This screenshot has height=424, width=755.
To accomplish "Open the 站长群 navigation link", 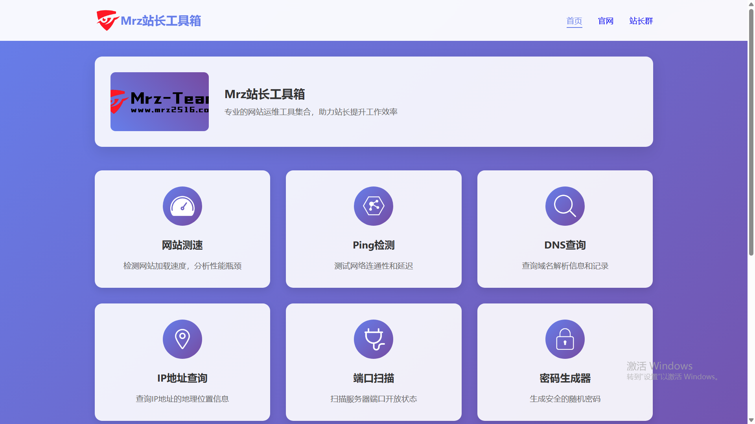I will [641, 21].
